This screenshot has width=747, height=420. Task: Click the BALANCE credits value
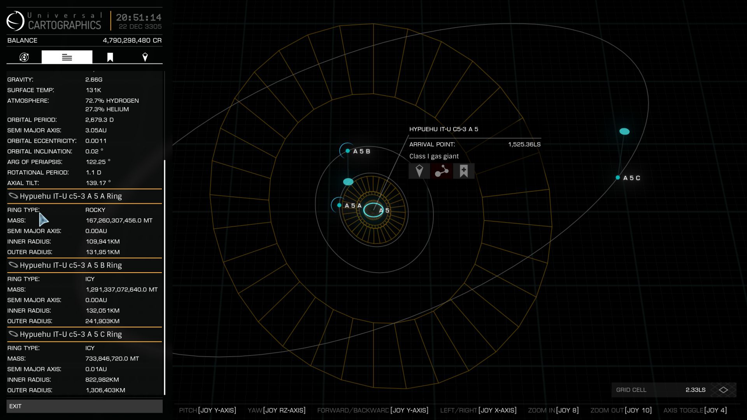pyautogui.click(x=132, y=40)
